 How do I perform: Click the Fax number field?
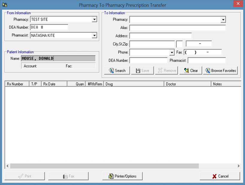pyautogui.click(x=202, y=52)
